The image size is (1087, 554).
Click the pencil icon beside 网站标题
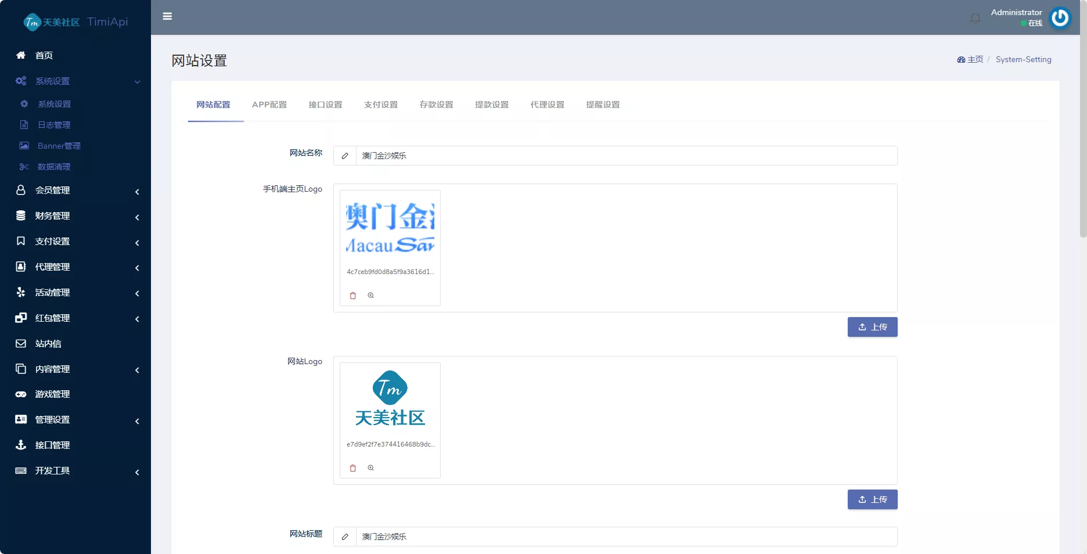[x=344, y=537]
